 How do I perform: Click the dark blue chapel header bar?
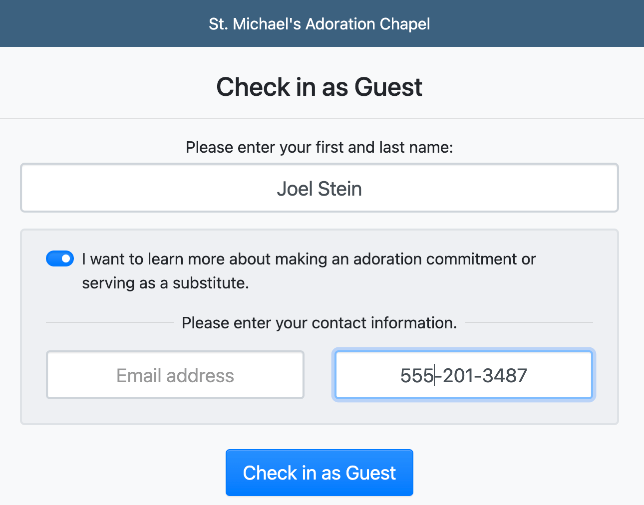100,24
